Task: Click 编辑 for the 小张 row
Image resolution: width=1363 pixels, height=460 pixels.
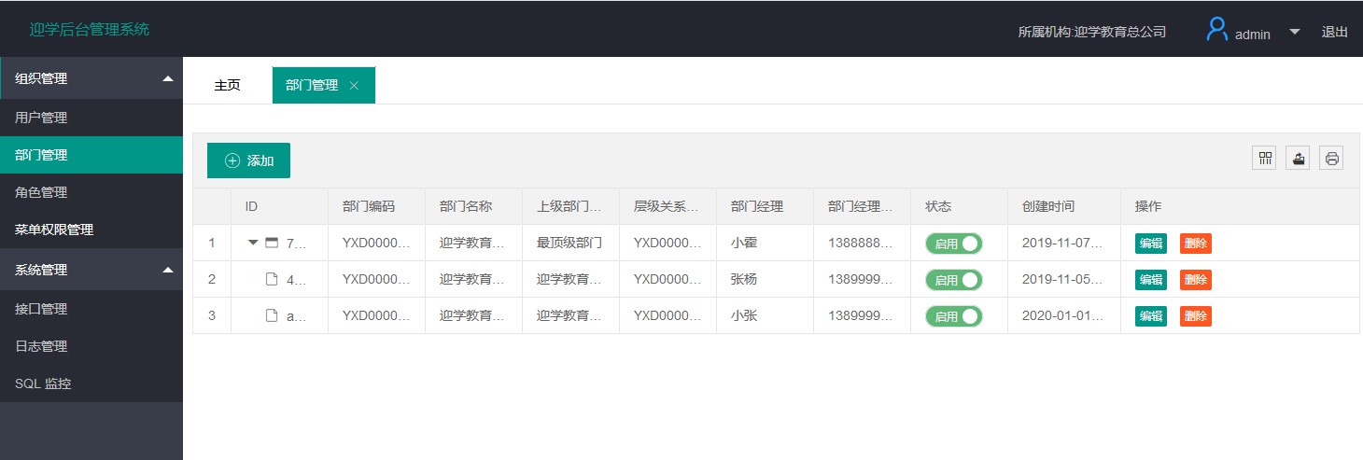Action: 1151,316
